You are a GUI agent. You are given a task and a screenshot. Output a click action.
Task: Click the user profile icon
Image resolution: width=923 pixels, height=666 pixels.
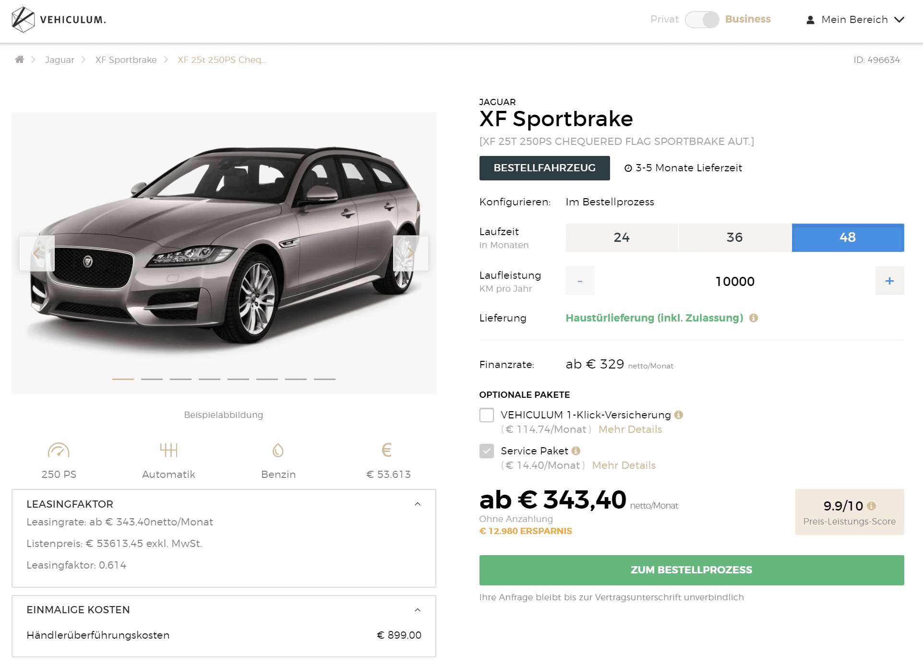coord(810,20)
